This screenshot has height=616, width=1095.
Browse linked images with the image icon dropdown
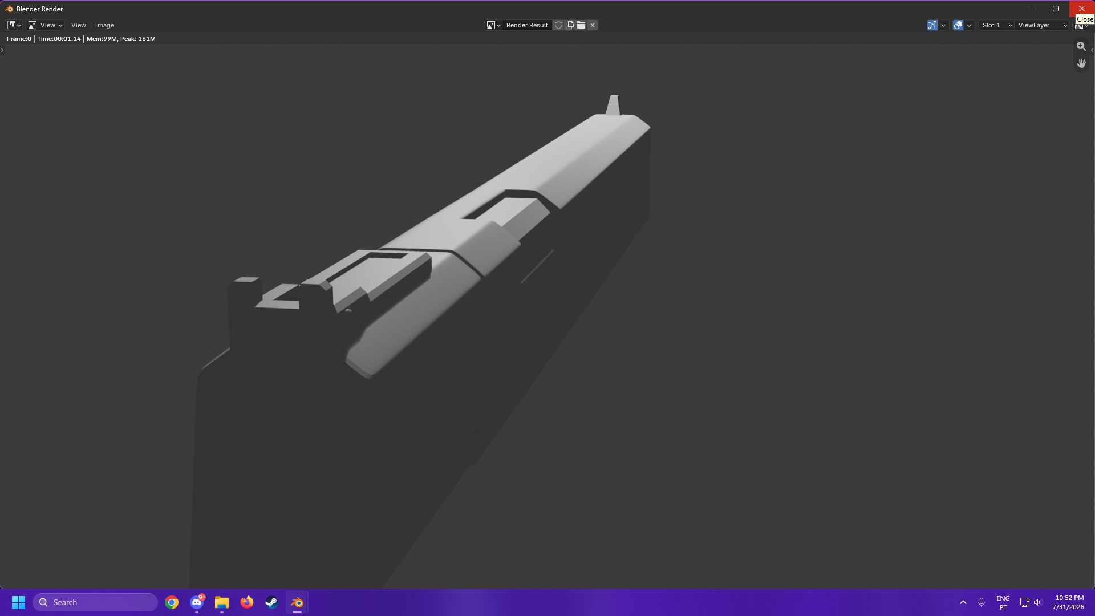point(493,25)
